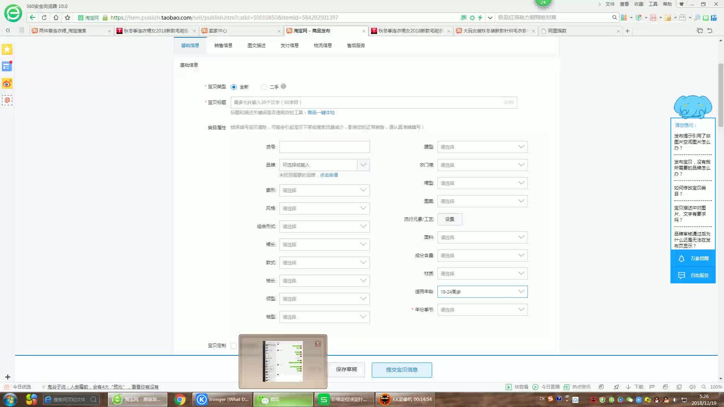
Task: Click the browser refresh button
Action: [44, 17]
